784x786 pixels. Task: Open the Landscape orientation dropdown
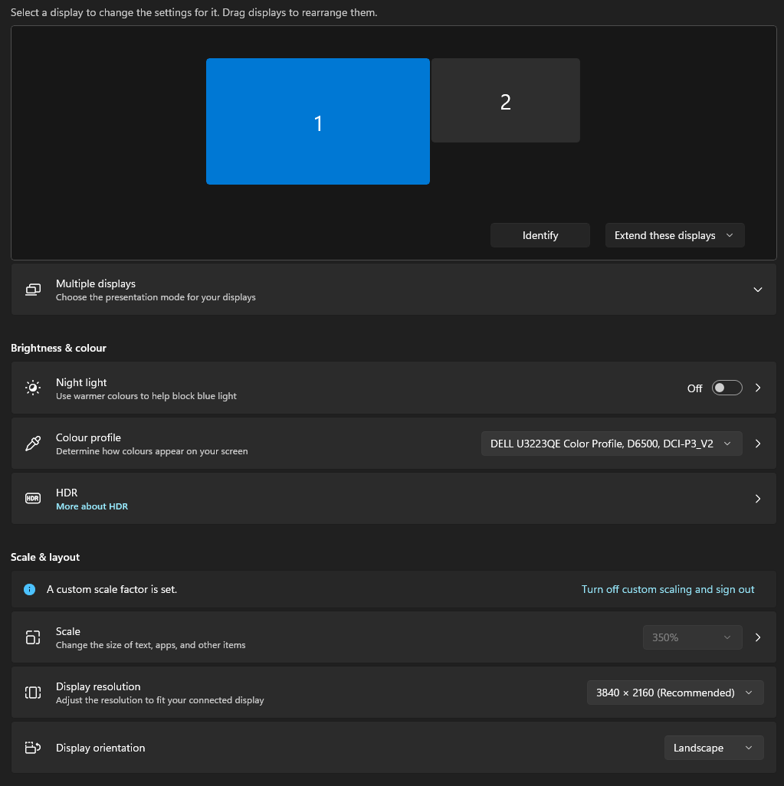tap(713, 748)
